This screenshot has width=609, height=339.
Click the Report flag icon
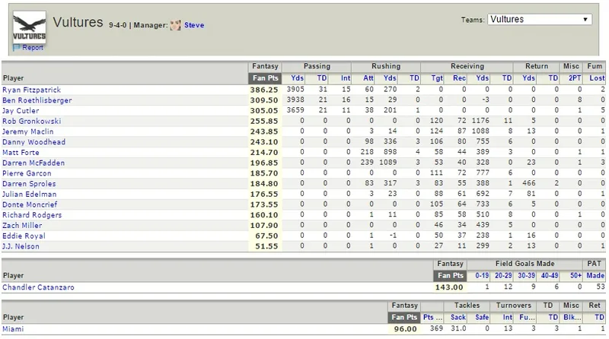click(16, 48)
